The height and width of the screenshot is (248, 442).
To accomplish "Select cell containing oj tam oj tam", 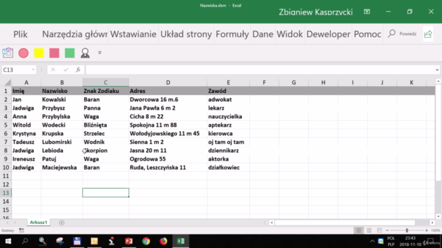I will 229,142.
